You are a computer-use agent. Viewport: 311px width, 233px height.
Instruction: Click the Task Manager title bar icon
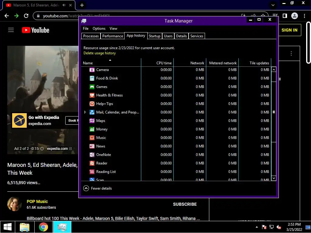(x=84, y=21)
